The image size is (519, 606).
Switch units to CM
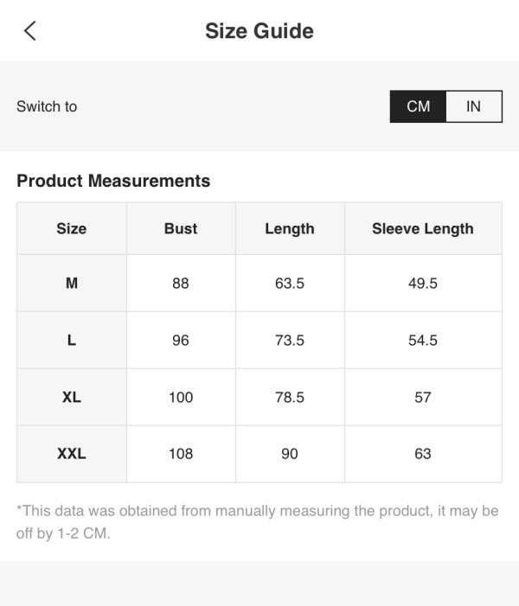click(418, 106)
